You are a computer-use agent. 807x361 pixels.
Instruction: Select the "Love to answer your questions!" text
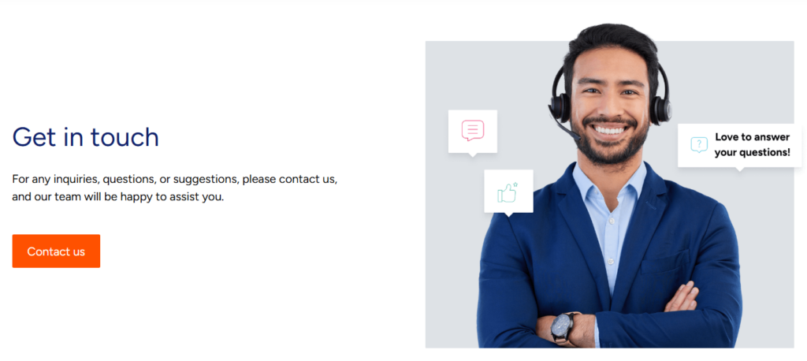pos(752,145)
